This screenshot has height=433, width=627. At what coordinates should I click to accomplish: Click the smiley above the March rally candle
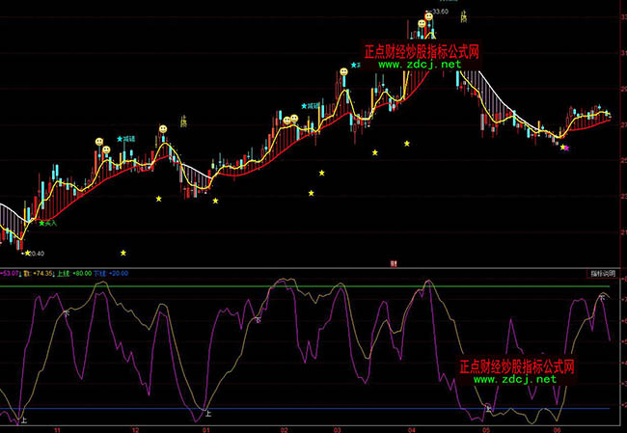click(x=343, y=71)
